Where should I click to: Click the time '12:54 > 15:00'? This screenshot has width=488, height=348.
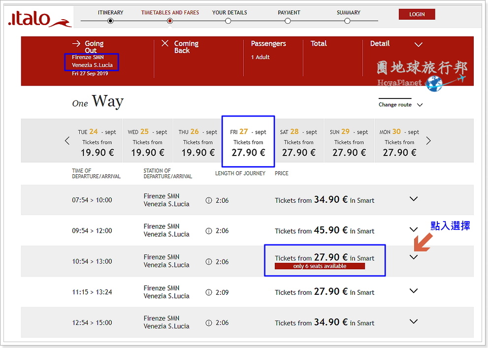click(92, 322)
